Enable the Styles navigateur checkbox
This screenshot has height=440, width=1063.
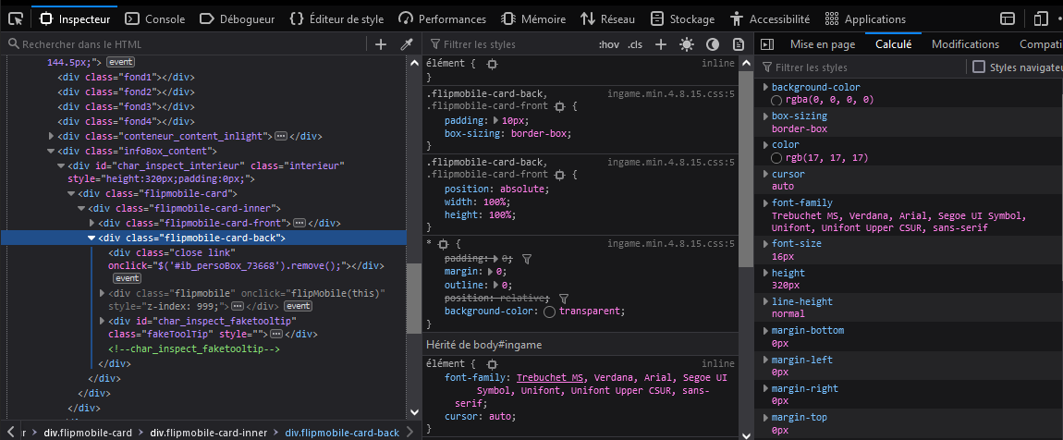pyautogui.click(x=979, y=67)
